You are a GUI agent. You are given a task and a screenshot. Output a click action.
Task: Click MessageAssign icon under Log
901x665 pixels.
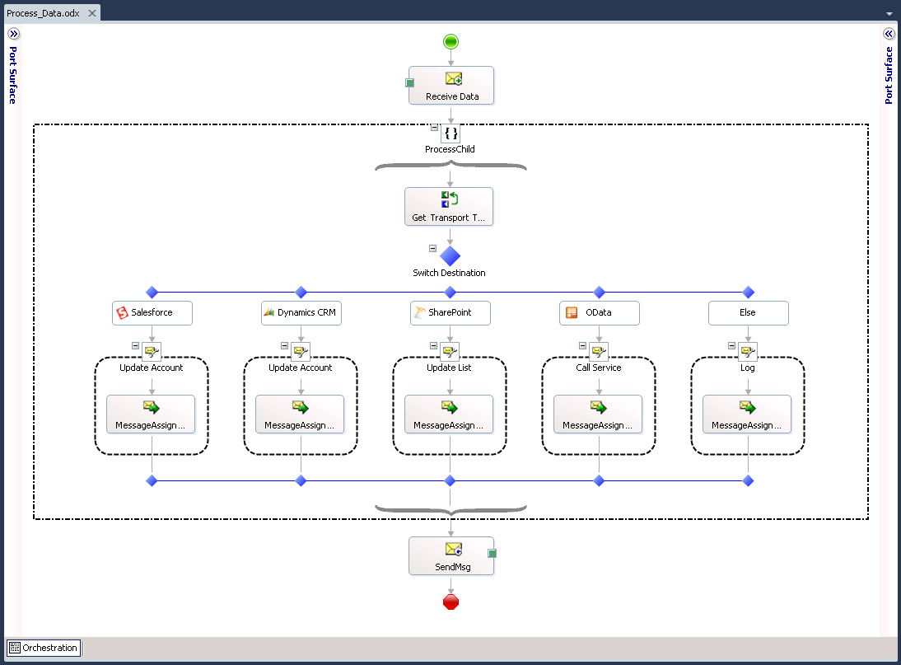point(747,407)
